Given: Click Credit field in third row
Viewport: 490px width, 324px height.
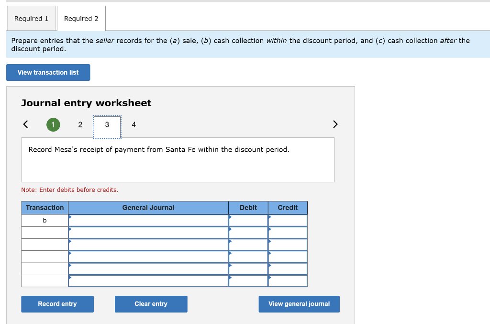Looking at the screenshot, I should pos(288,245).
